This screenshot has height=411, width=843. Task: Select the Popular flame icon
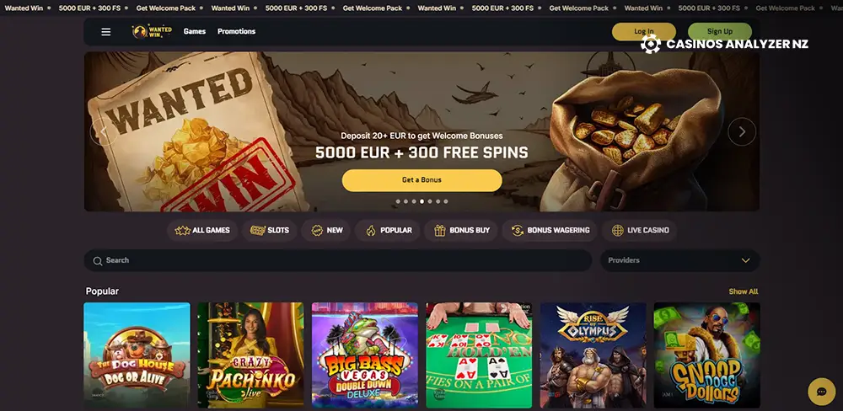click(x=370, y=231)
